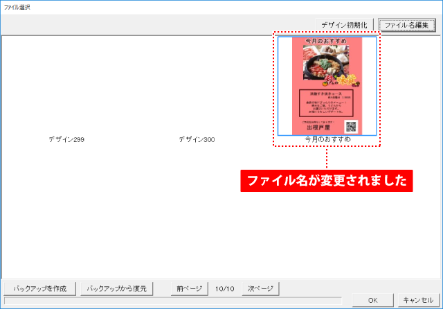The height and width of the screenshot is (309, 443).
Task: Click the 今月のおすすめ file name below thumbnail
Action: click(327, 140)
